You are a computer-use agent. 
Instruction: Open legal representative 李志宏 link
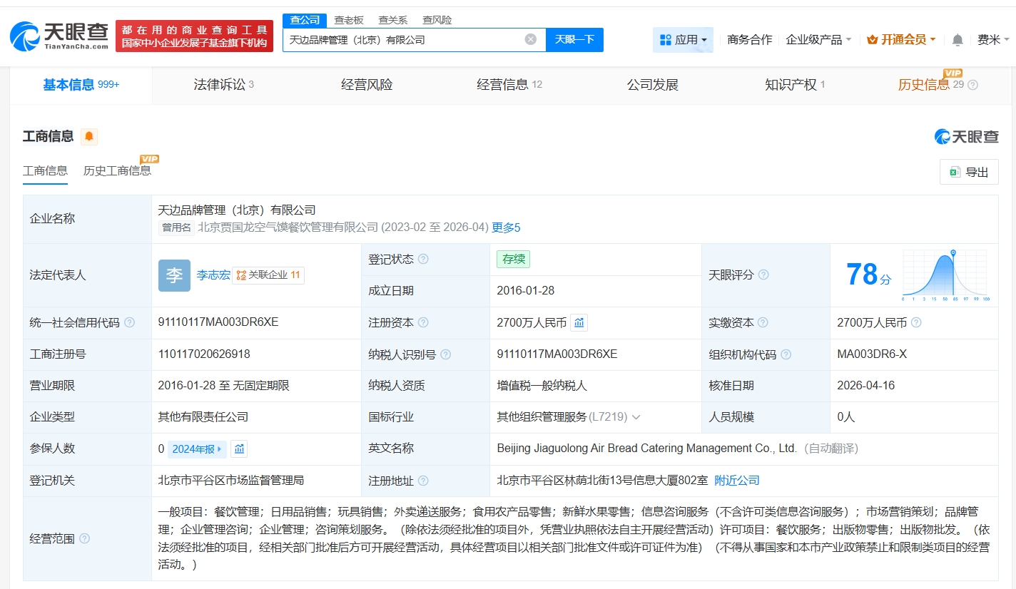click(213, 275)
